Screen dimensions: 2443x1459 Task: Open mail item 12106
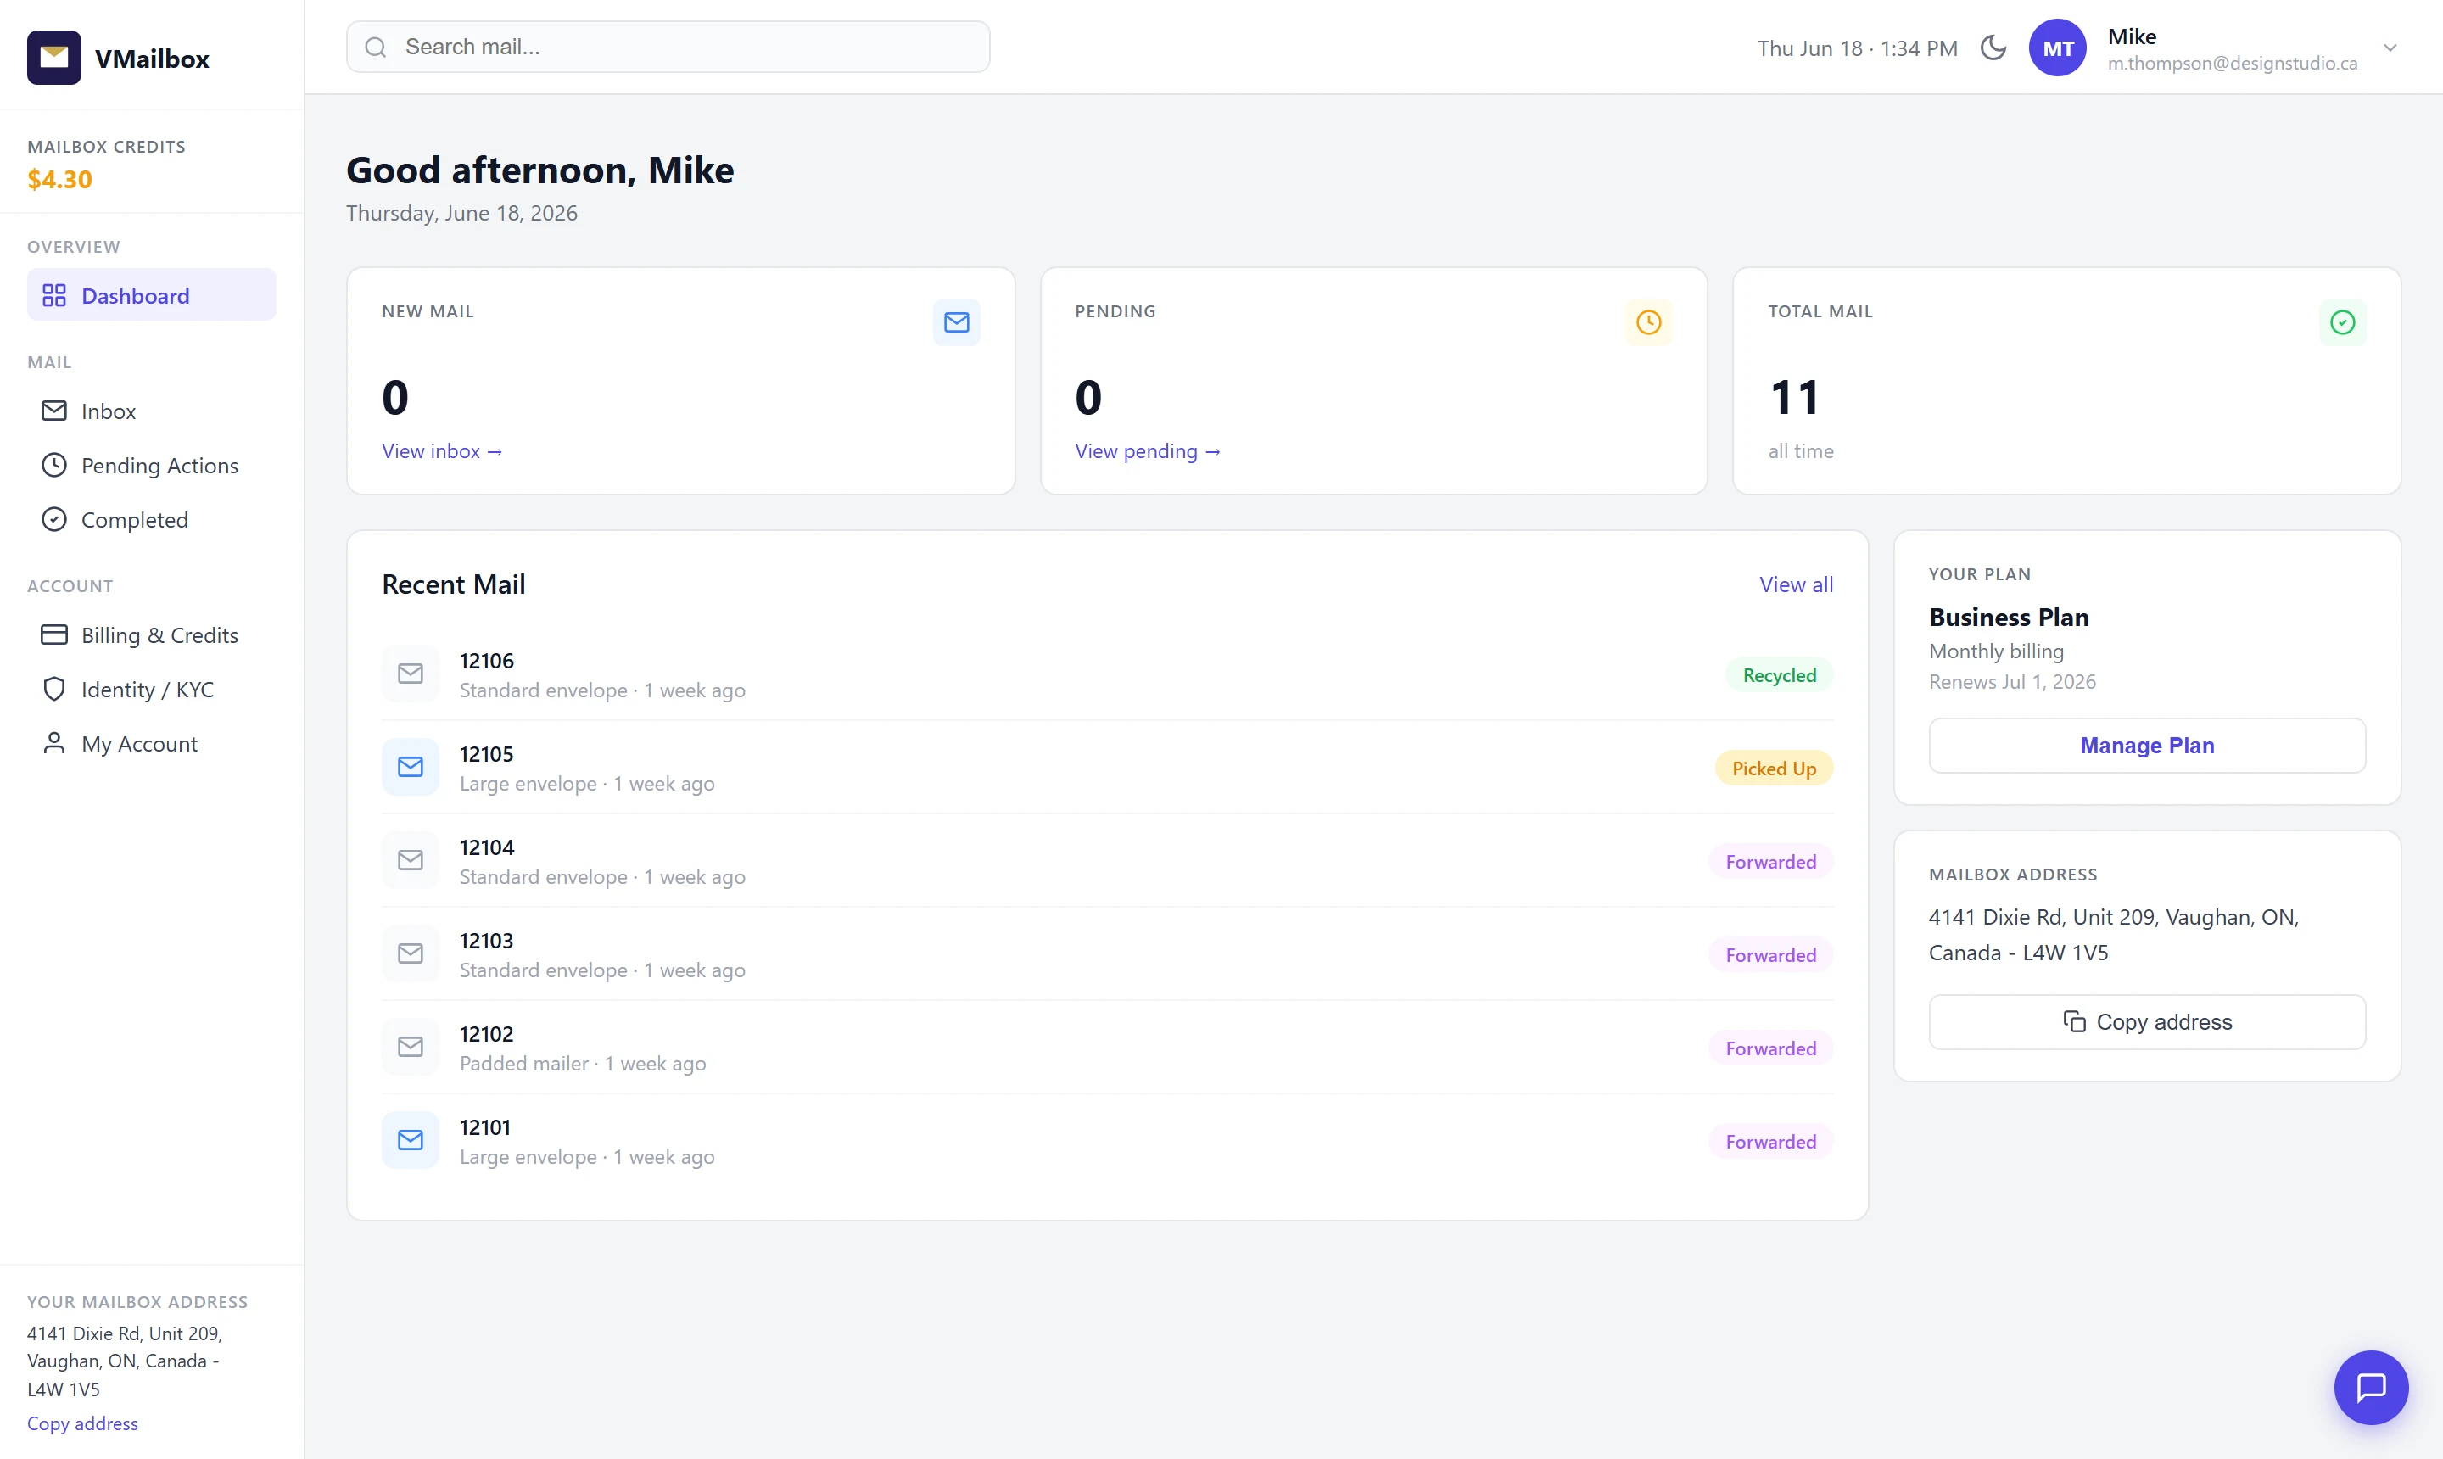pos(1107,674)
